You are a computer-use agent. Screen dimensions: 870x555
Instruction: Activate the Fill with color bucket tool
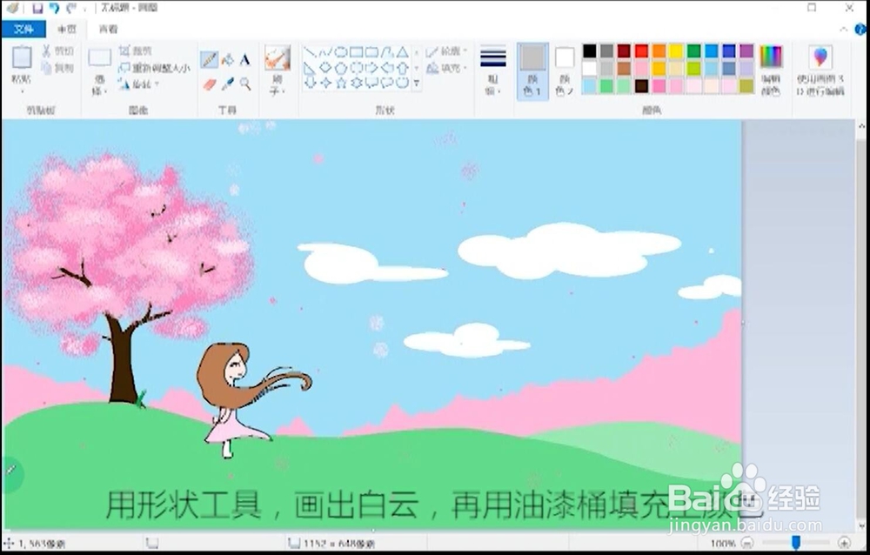pyautogui.click(x=230, y=59)
